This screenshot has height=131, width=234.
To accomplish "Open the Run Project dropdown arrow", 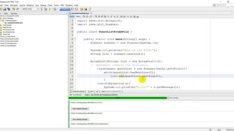I will (x=52, y=9).
